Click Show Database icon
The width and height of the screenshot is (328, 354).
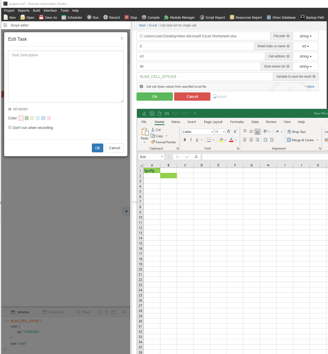pos(269,17)
